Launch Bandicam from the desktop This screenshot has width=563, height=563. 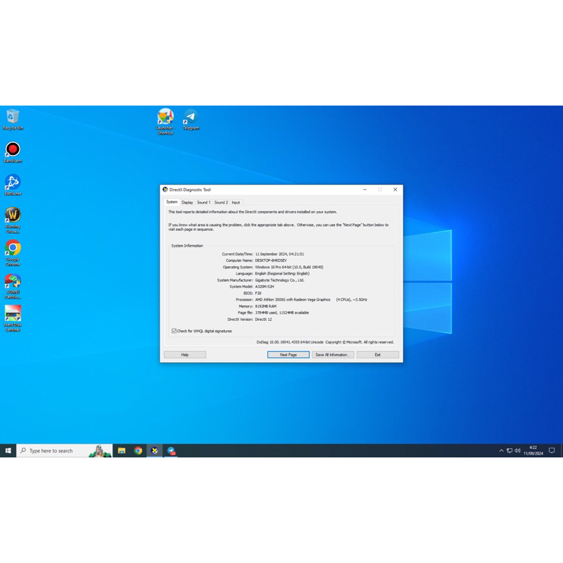click(x=13, y=149)
